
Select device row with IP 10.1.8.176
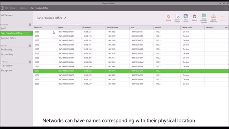[131, 36]
